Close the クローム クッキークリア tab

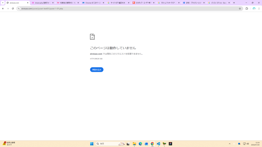tap(179, 3)
